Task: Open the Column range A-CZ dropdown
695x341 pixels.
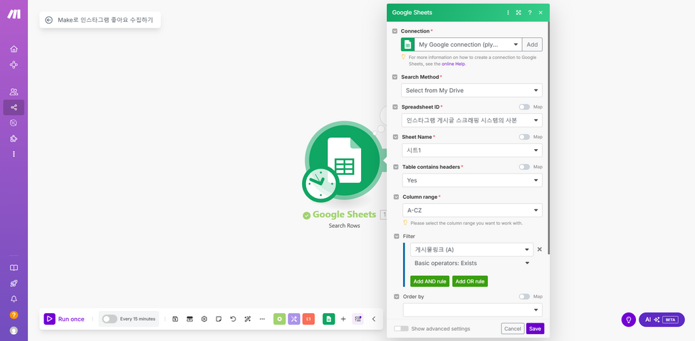Action: (x=472, y=210)
